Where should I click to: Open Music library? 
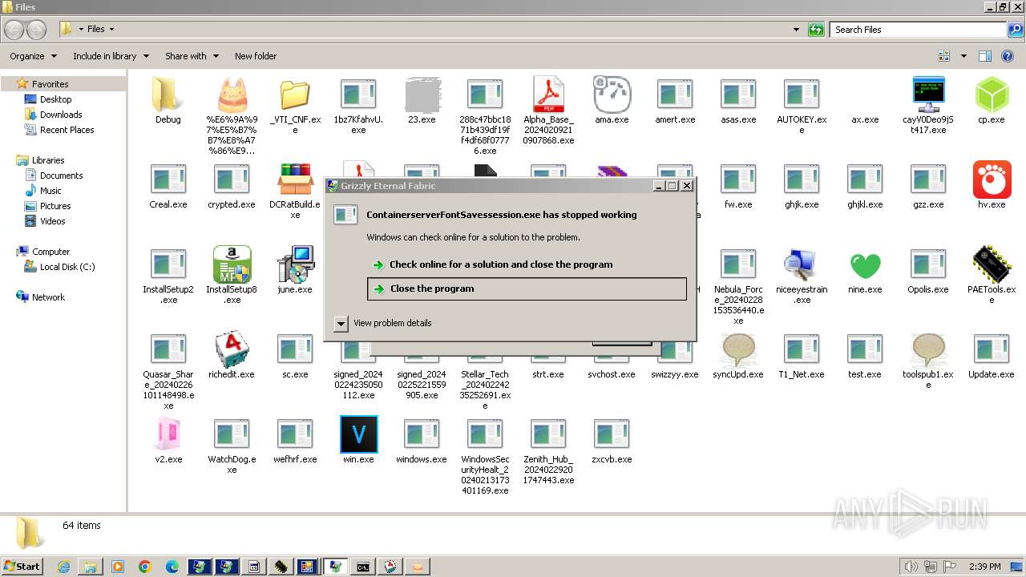[50, 191]
